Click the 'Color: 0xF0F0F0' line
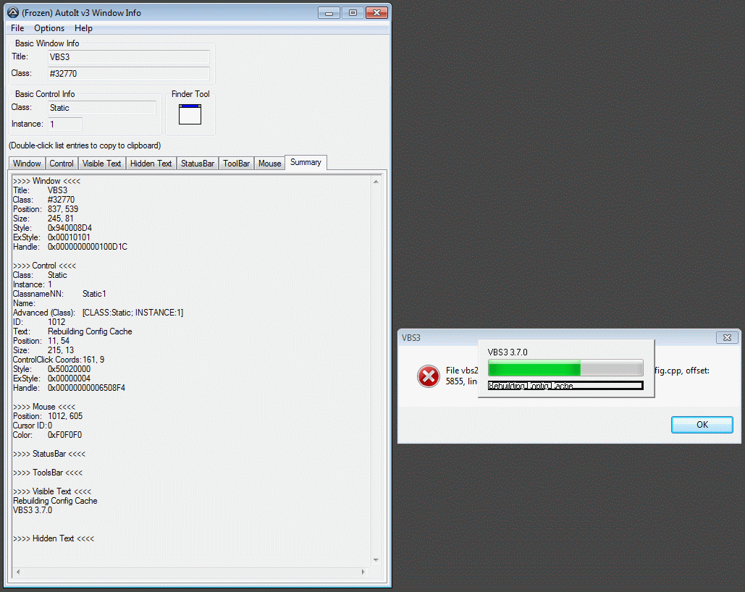Image resolution: width=745 pixels, height=592 pixels. point(48,435)
